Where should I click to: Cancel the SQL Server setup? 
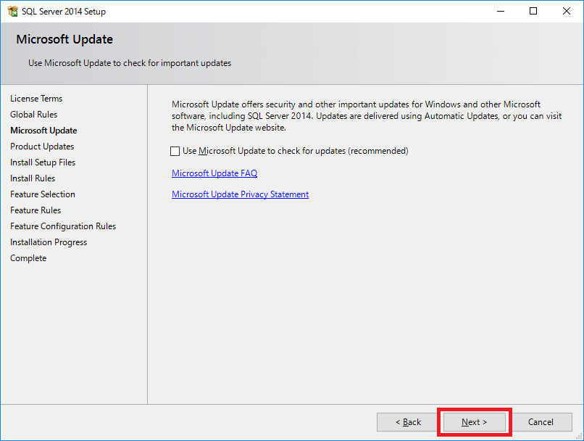point(541,422)
